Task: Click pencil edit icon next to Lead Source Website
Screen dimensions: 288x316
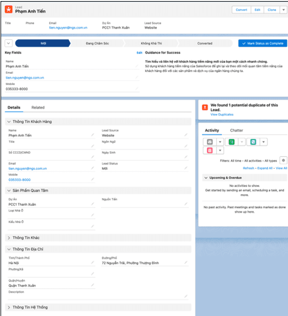Action: click(x=186, y=135)
